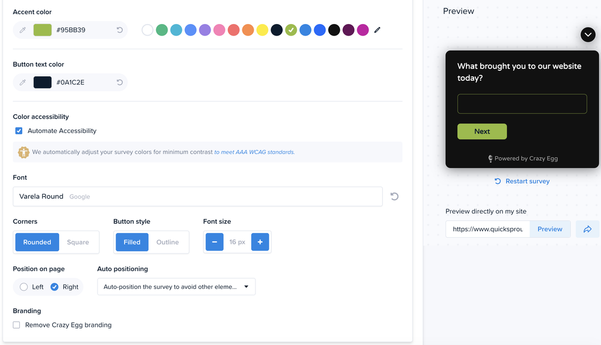This screenshot has height=345, width=601.
Task: Open custom color pencil editor icon
Action: pyautogui.click(x=377, y=30)
